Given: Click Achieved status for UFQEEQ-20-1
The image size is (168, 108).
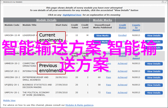Looking at the screenshot, I should 122,85.
